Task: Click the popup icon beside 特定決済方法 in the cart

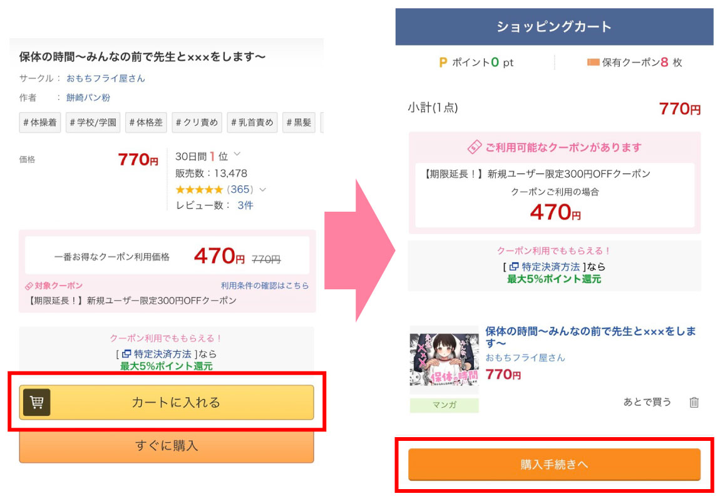Action: (x=513, y=267)
